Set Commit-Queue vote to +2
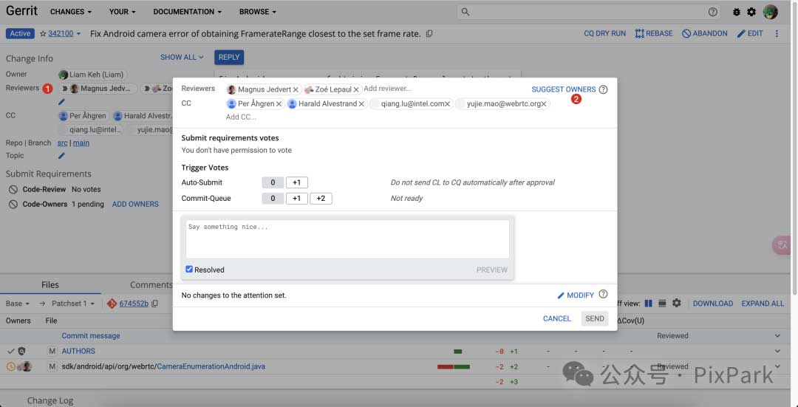Image resolution: width=798 pixels, height=407 pixels. (321, 198)
